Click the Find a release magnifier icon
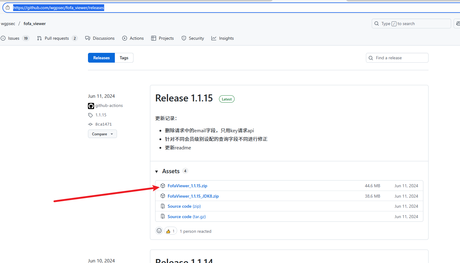 (x=371, y=58)
